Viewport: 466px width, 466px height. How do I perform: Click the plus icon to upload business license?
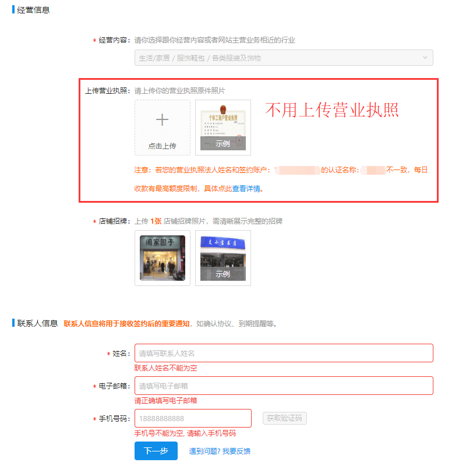(x=162, y=120)
